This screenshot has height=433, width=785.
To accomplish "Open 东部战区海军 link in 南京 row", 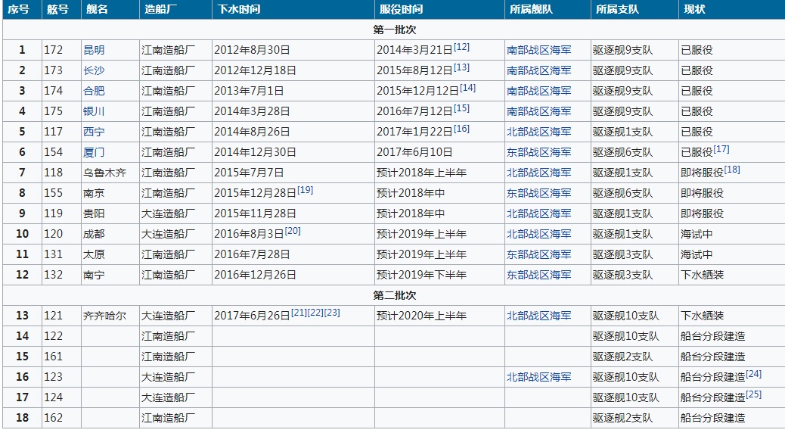I will point(538,193).
